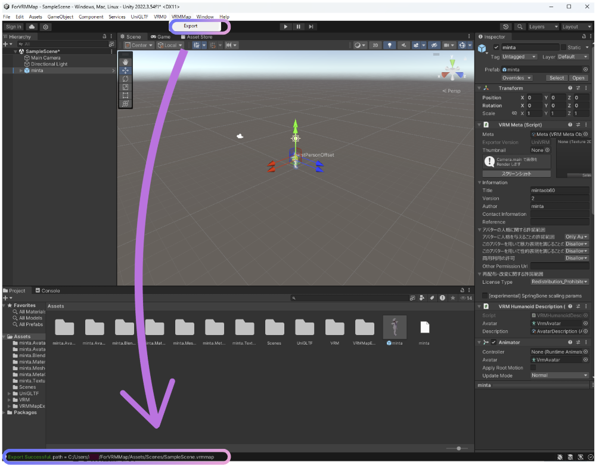Select the combined Transform tool
Viewport: 596px width, 465px height.
click(125, 103)
